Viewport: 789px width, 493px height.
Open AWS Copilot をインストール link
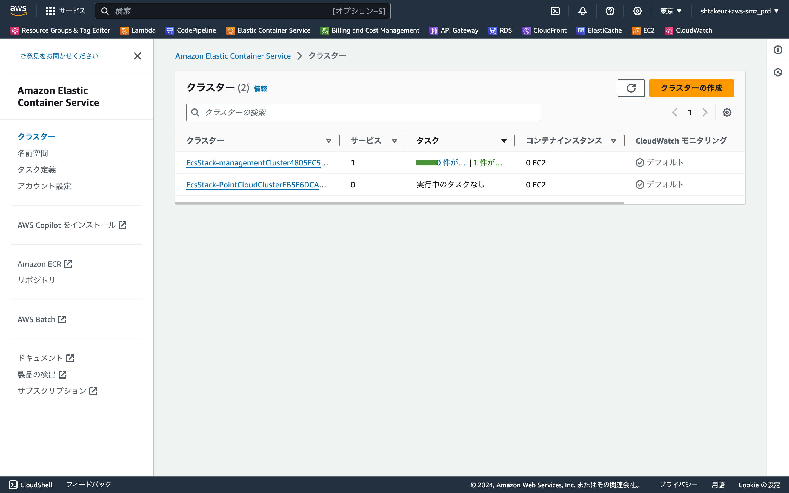pos(72,225)
